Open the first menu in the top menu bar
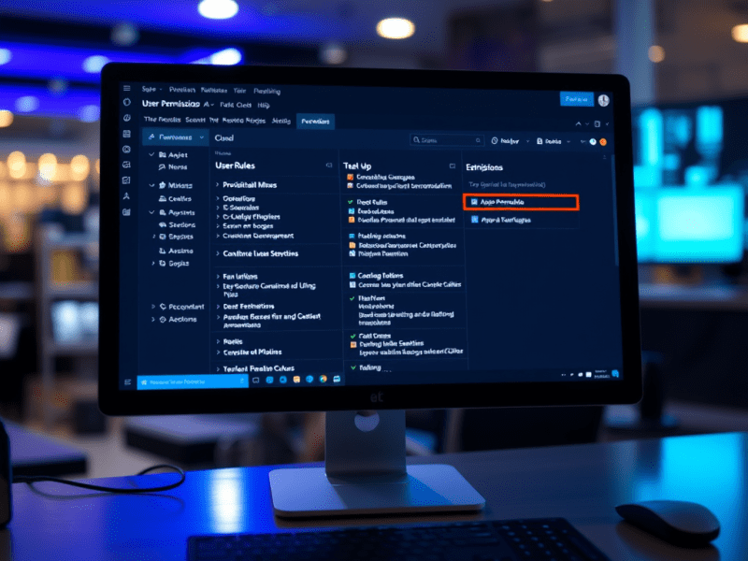Screen dimensions: 748x561 (151, 88)
